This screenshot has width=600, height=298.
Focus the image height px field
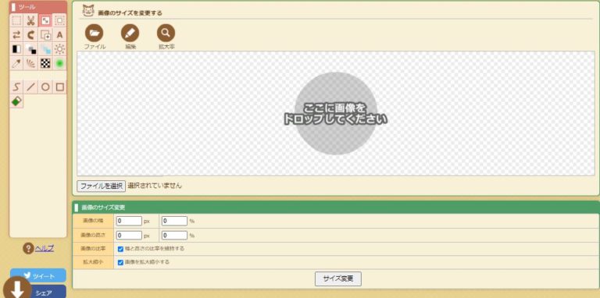(130, 236)
